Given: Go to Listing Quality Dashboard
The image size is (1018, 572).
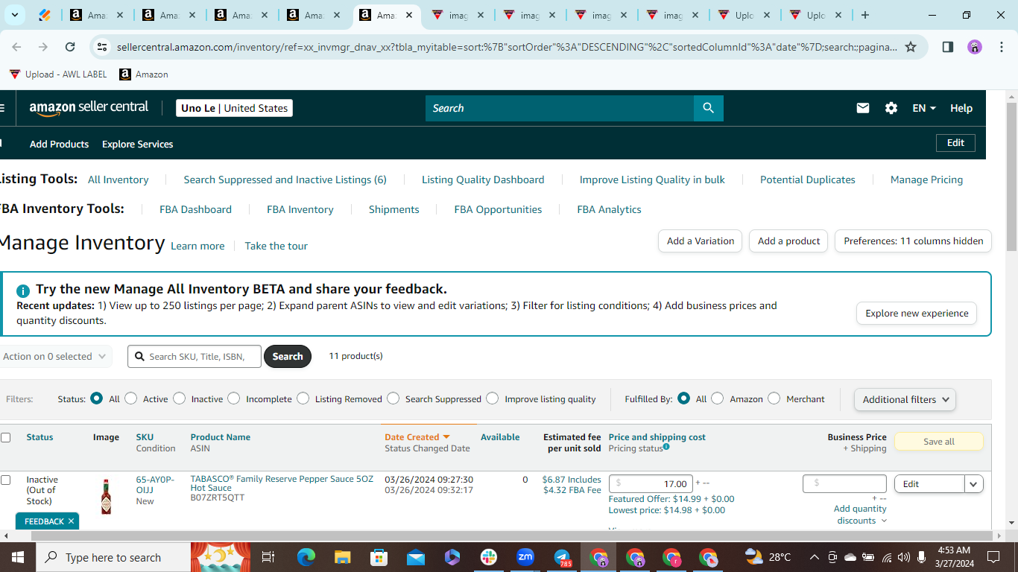Looking at the screenshot, I should tap(483, 179).
